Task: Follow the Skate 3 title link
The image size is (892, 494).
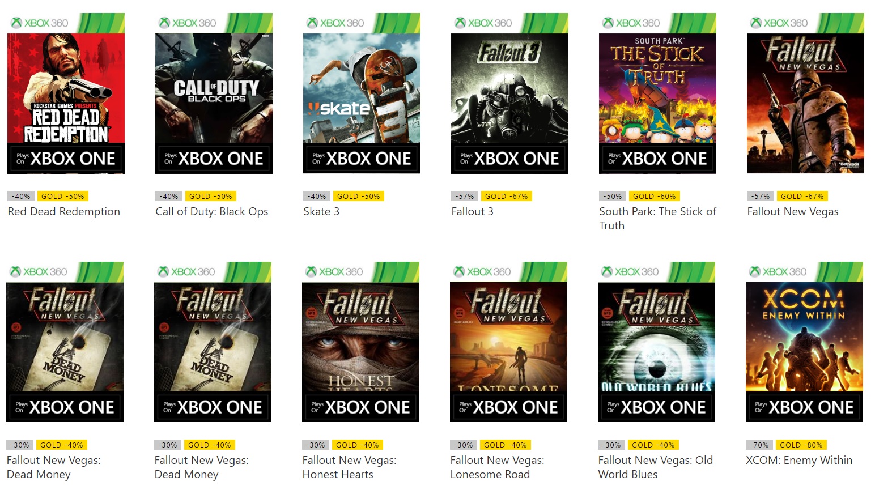Action: pos(321,211)
